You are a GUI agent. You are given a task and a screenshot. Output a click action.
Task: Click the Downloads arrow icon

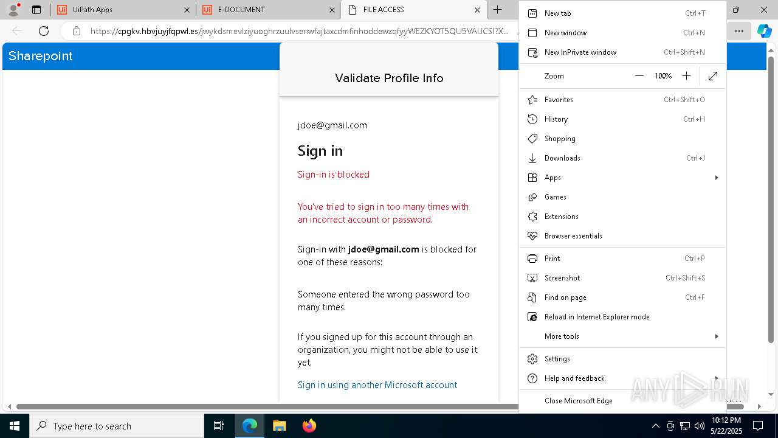coord(532,158)
